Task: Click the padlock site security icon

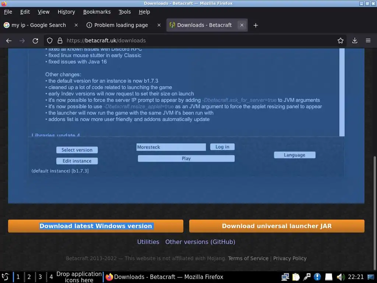Action: pos(60,41)
